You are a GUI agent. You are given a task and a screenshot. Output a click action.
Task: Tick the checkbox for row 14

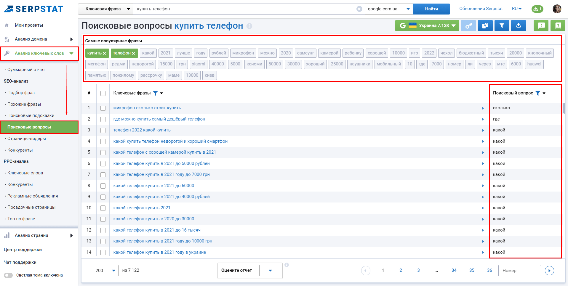point(103,253)
